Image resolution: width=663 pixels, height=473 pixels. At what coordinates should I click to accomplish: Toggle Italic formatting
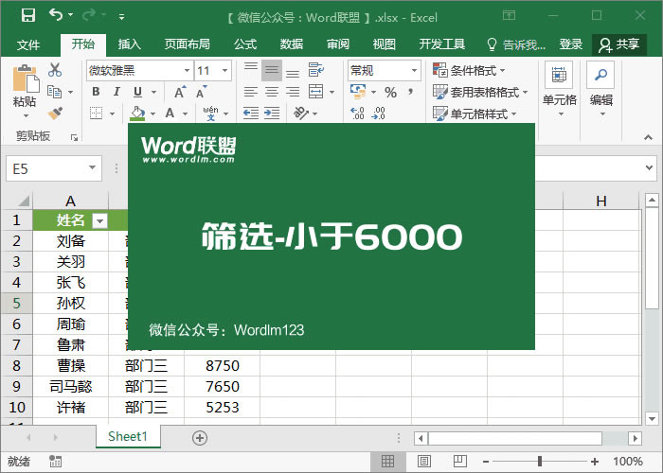[x=117, y=92]
